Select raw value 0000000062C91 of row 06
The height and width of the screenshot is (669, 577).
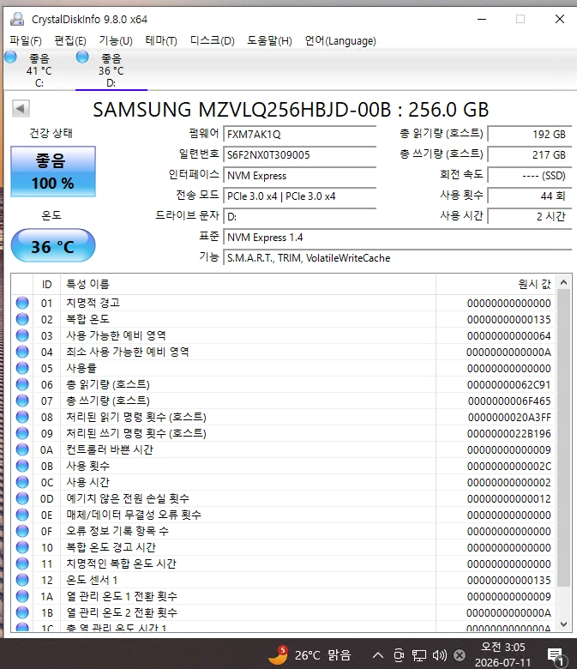click(508, 385)
